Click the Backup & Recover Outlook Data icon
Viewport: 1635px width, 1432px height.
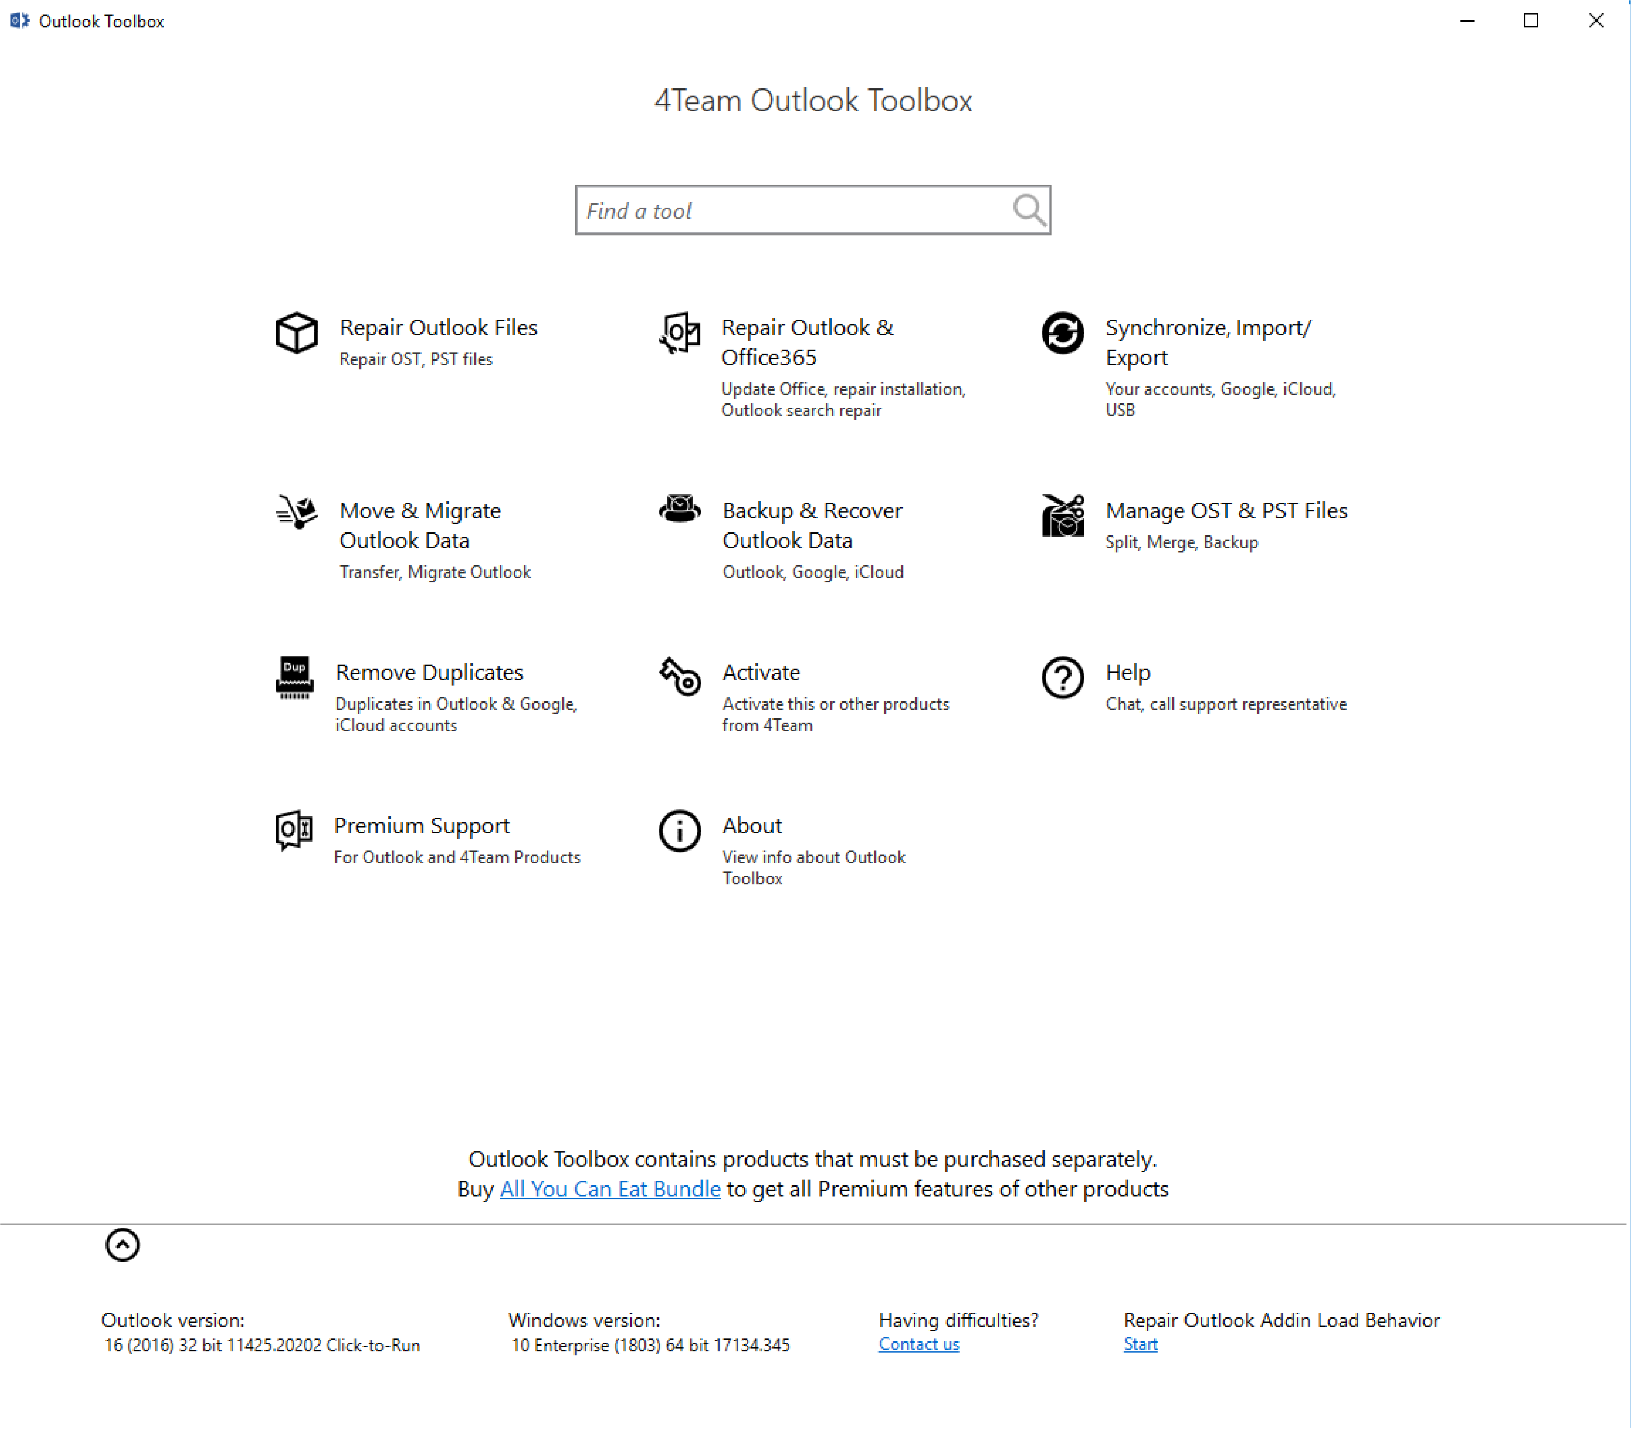click(679, 508)
